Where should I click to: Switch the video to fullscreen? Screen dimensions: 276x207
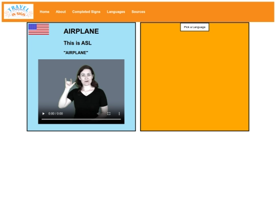point(109,113)
